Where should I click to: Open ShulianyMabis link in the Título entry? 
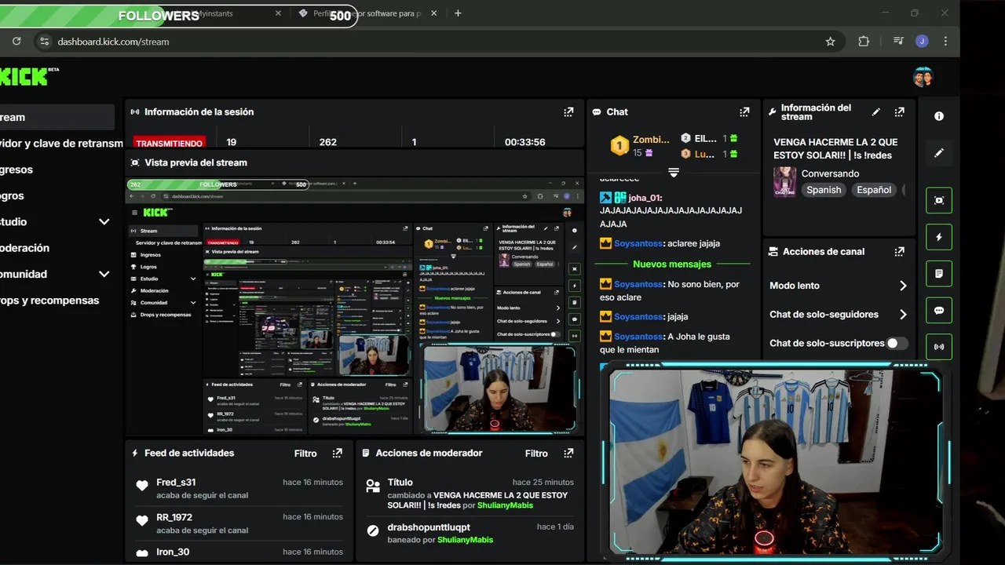pyautogui.click(x=505, y=505)
